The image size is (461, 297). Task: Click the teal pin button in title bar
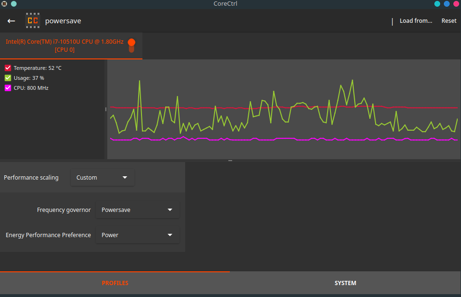[x=14, y=4]
